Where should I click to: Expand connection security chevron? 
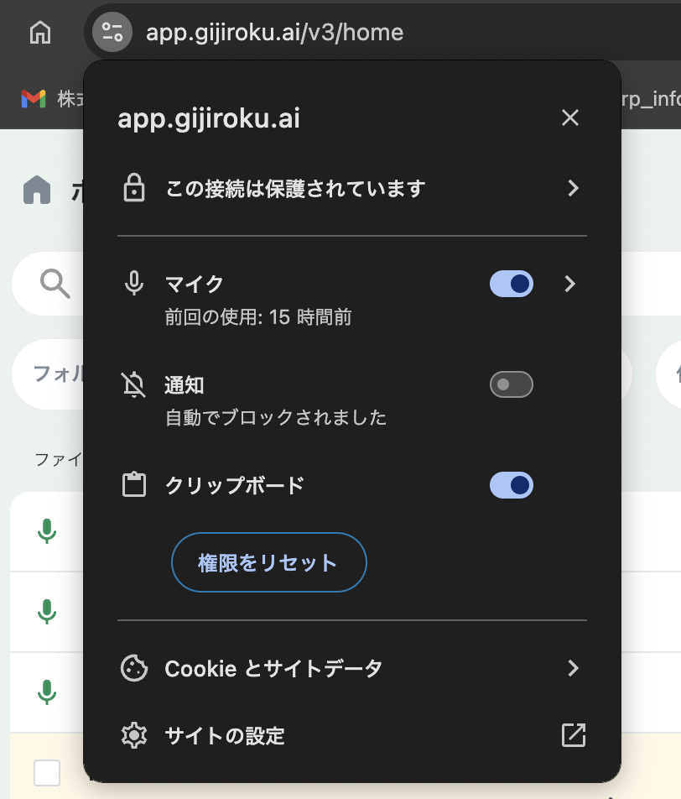pos(573,188)
